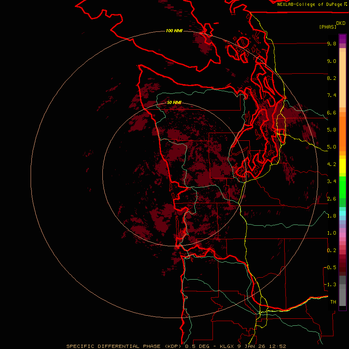
Task: Click the TH threshold label on the legend
Action: tap(333, 302)
